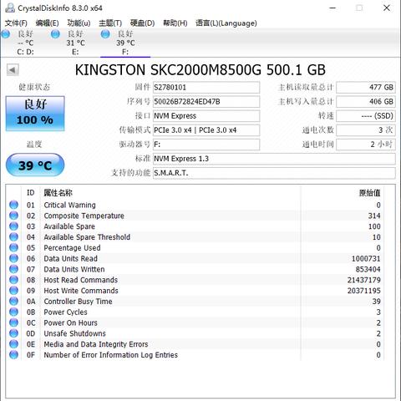This screenshot has width=401, height=401.
Task: Click blue status orb for Critical Warning
Action: click(x=13, y=205)
